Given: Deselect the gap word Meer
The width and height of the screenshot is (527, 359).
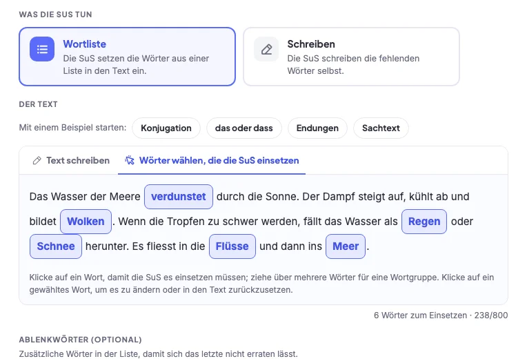Looking at the screenshot, I should click(346, 246).
